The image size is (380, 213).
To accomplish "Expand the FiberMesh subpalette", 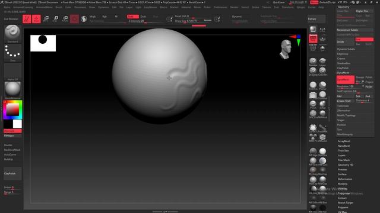I will 344,160.
